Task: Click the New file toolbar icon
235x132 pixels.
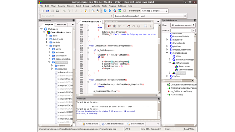Action: pos(42,11)
